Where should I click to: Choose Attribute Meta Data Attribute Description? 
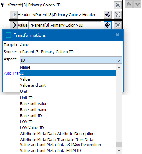click(68, 134)
